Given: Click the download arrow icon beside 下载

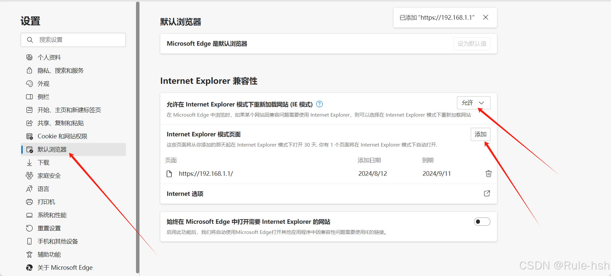Looking at the screenshot, I should [x=29, y=162].
